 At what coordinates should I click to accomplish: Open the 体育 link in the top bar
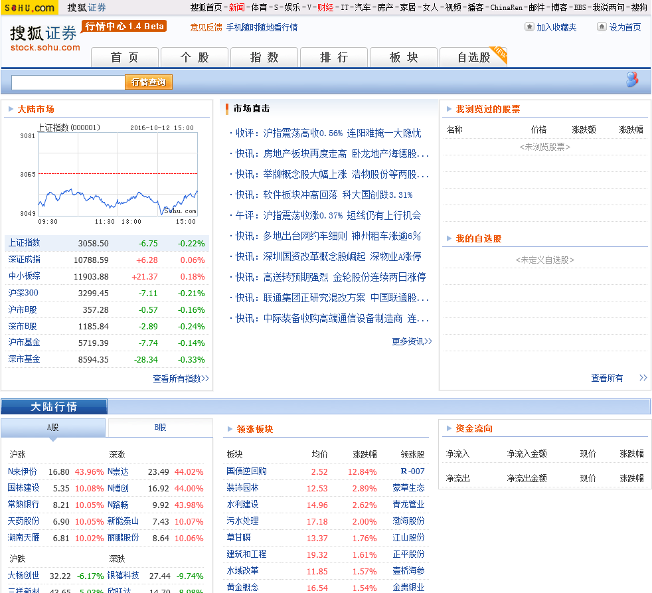tap(259, 7)
